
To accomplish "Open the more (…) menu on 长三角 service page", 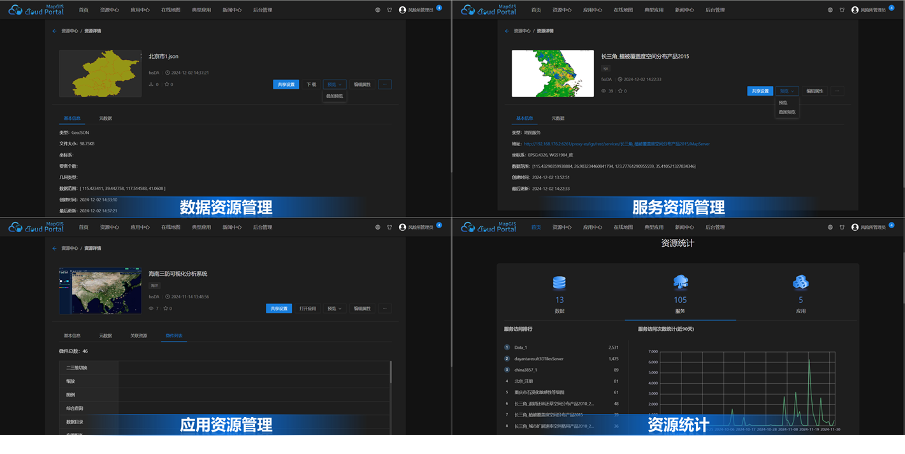I will [x=837, y=91].
